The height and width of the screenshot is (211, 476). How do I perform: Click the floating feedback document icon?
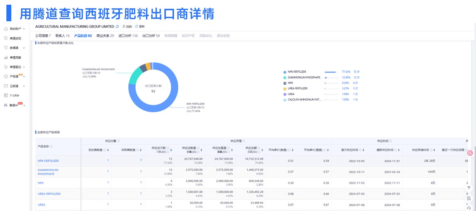(x=469, y=198)
